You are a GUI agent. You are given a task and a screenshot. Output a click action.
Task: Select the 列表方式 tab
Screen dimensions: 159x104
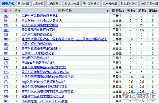coord(8,4)
